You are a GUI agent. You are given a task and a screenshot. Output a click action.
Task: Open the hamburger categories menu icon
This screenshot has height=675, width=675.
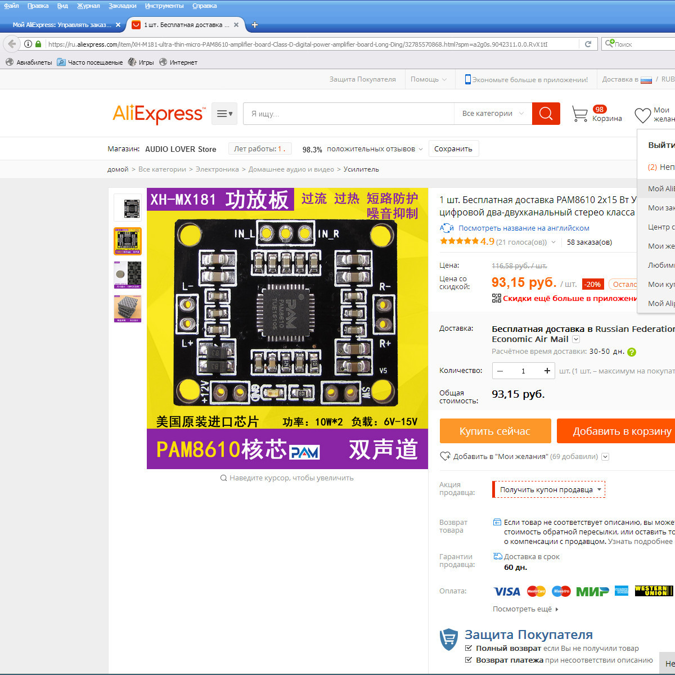[x=224, y=114]
